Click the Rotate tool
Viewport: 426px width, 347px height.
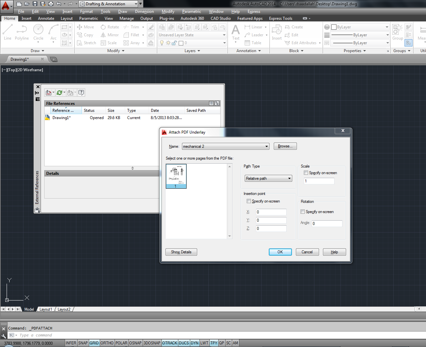tap(110, 27)
